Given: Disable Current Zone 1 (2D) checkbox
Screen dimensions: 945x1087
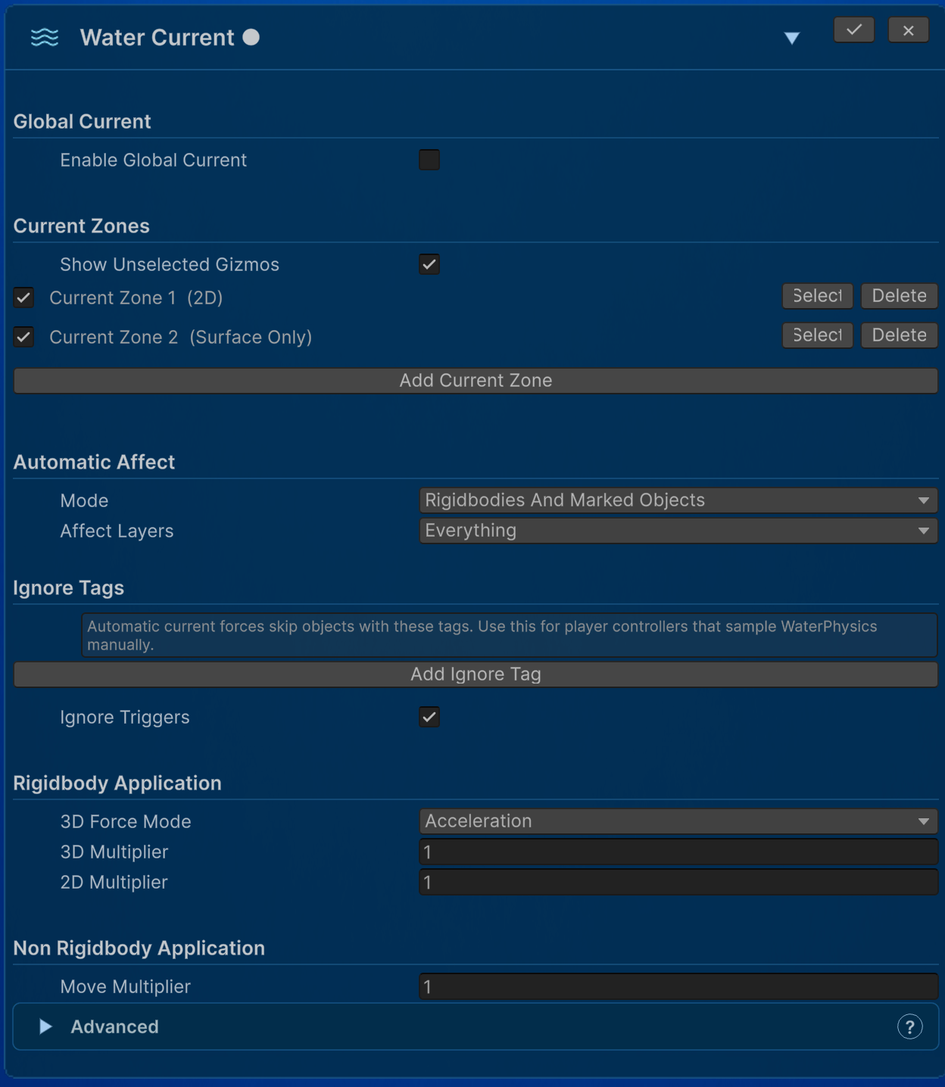Looking at the screenshot, I should click(23, 297).
